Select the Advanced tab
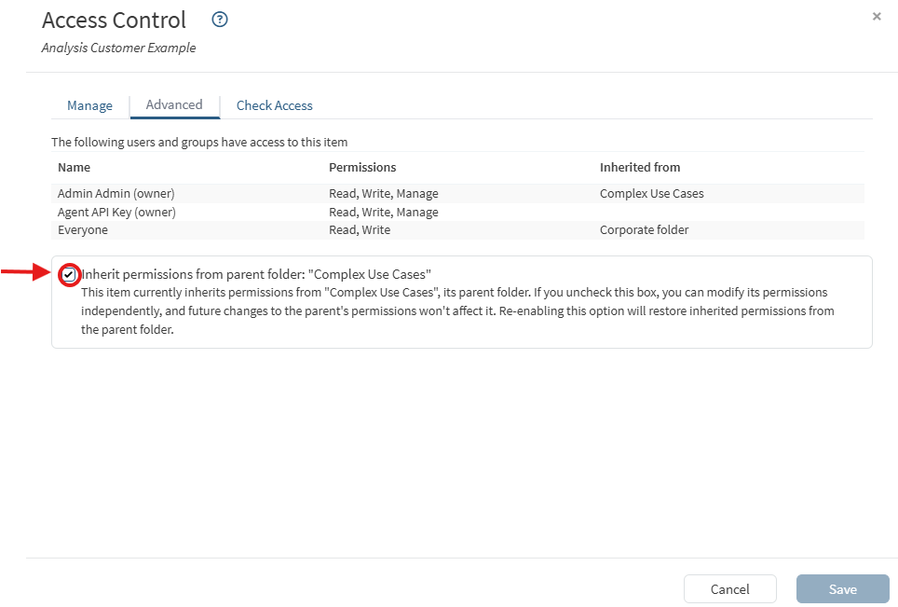Screen dimensions: 898x607 pyautogui.click(x=174, y=104)
